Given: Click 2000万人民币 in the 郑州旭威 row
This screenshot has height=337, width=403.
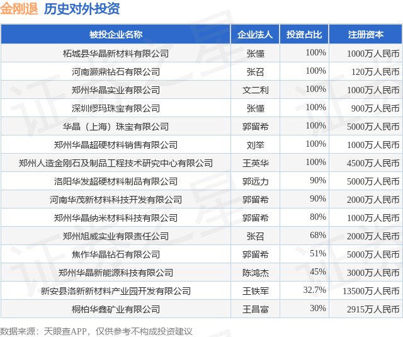Looking at the screenshot, I should pyautogui.click(x=373, y=236).
